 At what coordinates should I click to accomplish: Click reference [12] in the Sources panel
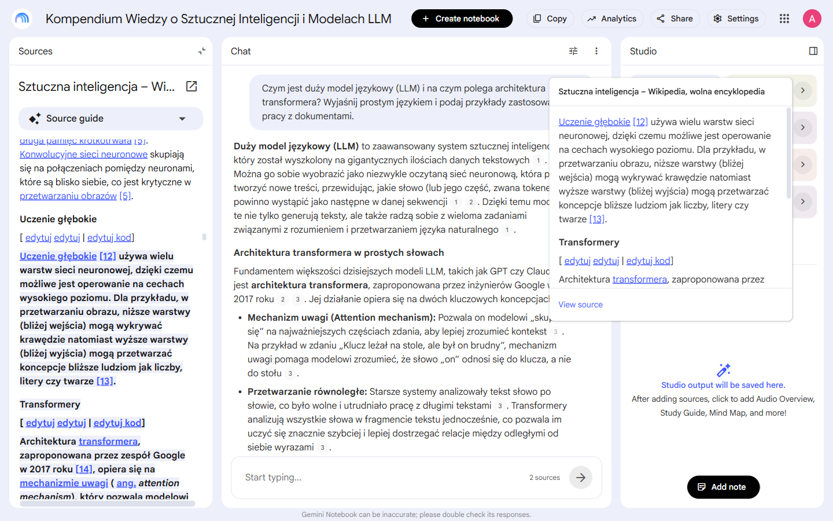[108, 256]
